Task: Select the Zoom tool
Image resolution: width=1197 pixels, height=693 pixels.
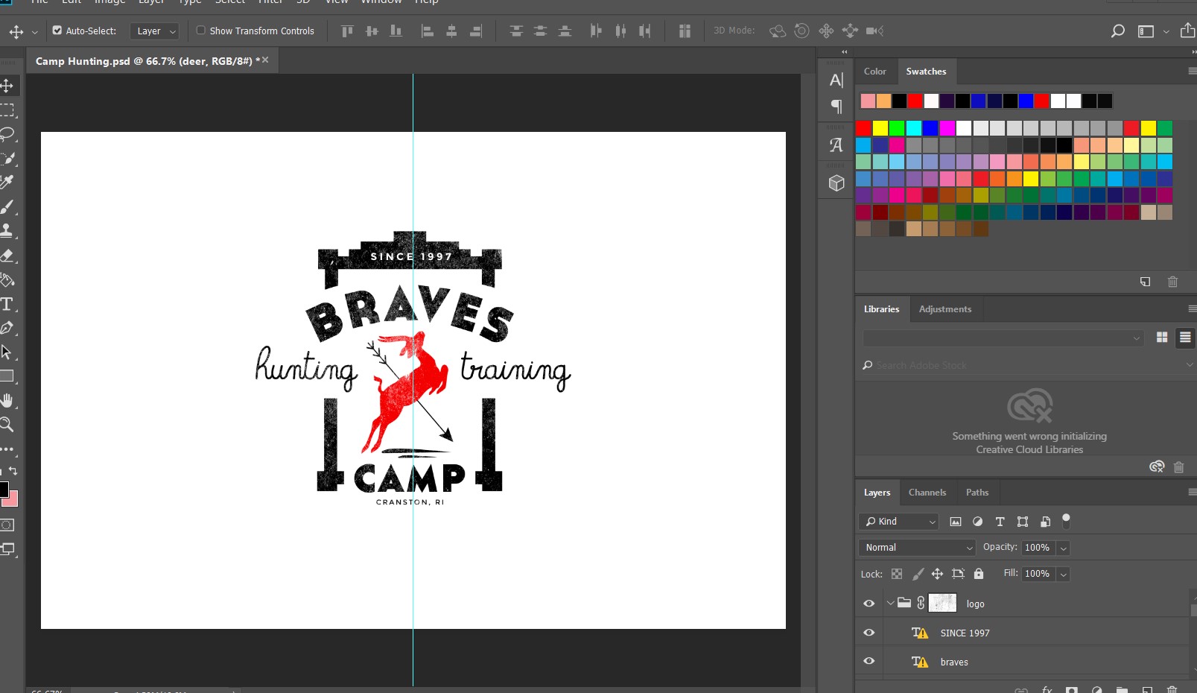Action: 9,425
